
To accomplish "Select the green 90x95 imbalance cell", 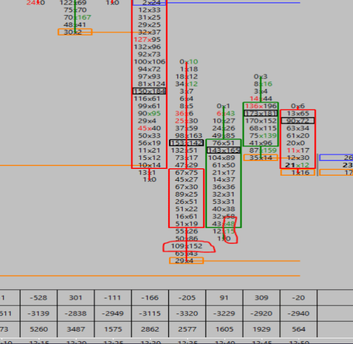I will click(149, 113).
